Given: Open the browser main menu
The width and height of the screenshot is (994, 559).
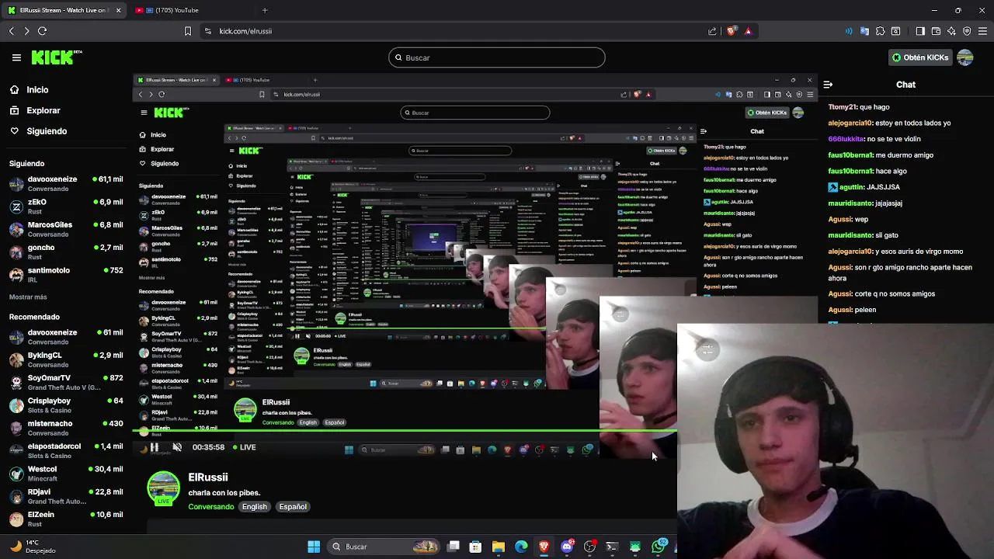Looking at the screenshot, I should [x=982, y=31].
